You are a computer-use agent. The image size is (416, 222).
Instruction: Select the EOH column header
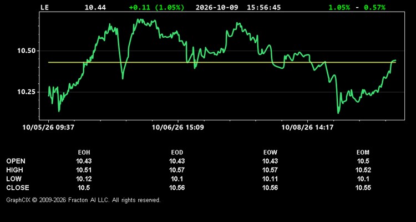coord(84,153)
